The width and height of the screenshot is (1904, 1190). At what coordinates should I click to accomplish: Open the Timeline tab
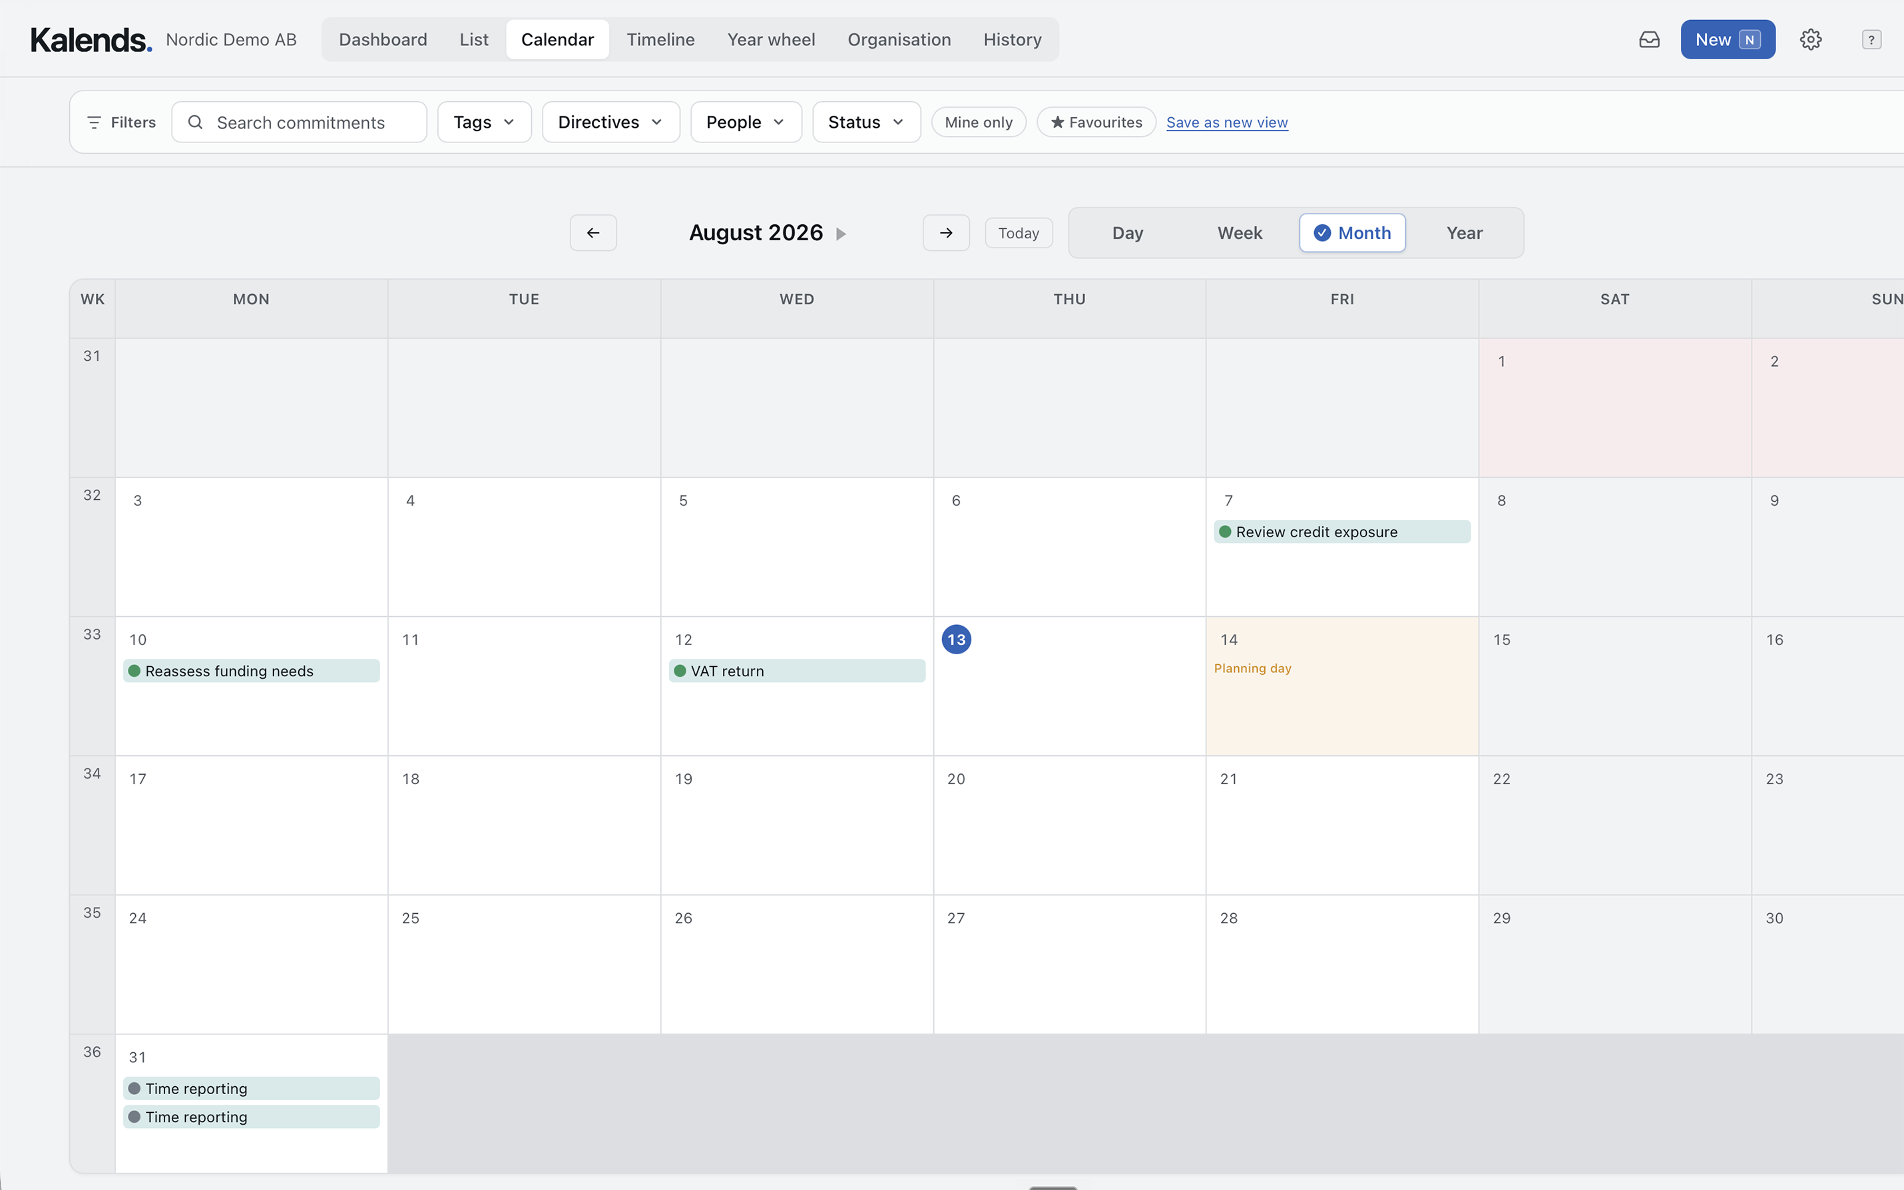tap(660, 39)
